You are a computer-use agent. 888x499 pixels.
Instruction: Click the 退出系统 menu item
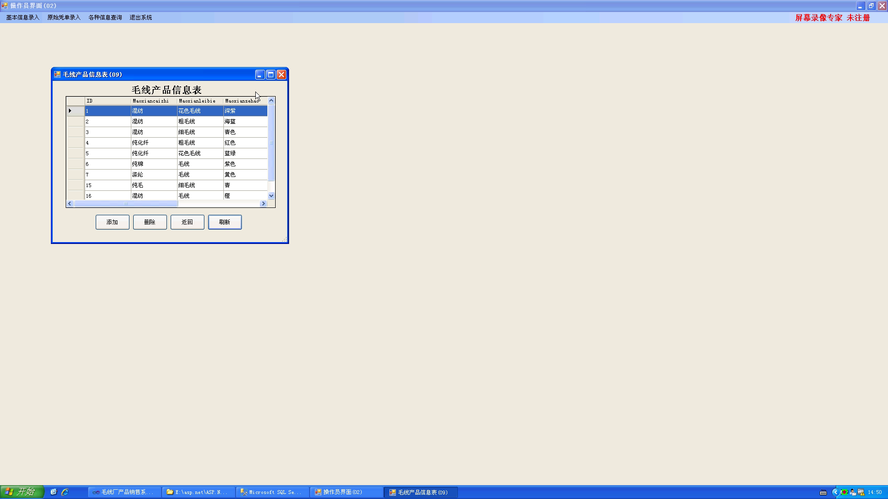pos(141,18)
